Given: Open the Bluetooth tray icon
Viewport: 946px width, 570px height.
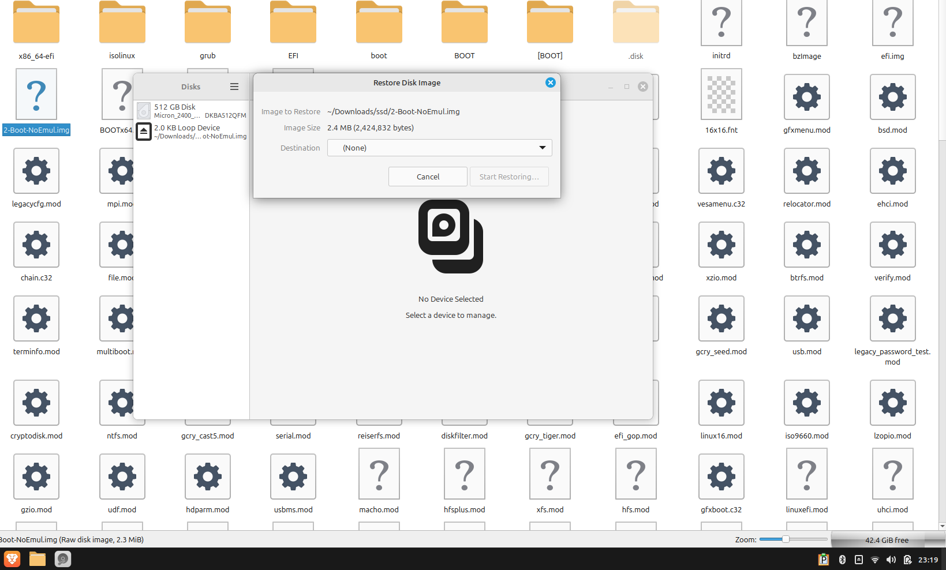Looking at the screenshot, I should pyautogui.click(x=842, y=560).
